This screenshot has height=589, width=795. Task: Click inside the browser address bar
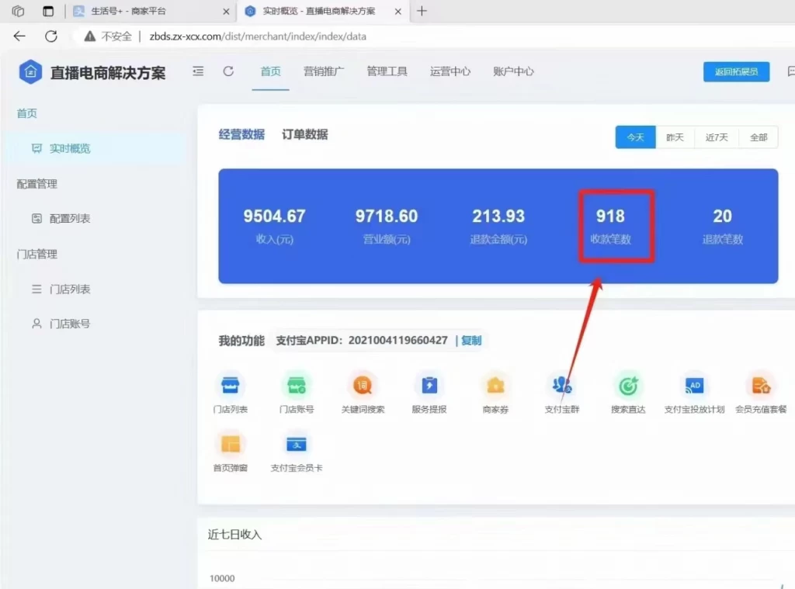pos(233,36)
